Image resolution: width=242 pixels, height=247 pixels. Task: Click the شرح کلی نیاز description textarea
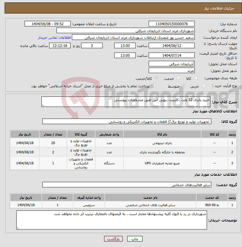[x=126, y=102]
